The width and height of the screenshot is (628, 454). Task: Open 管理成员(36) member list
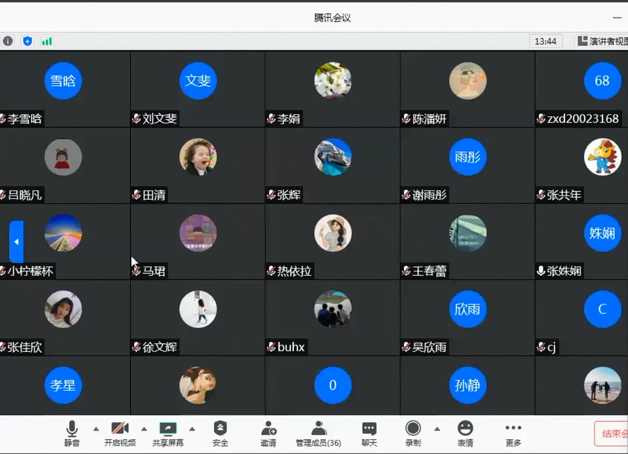coord(318,434)
